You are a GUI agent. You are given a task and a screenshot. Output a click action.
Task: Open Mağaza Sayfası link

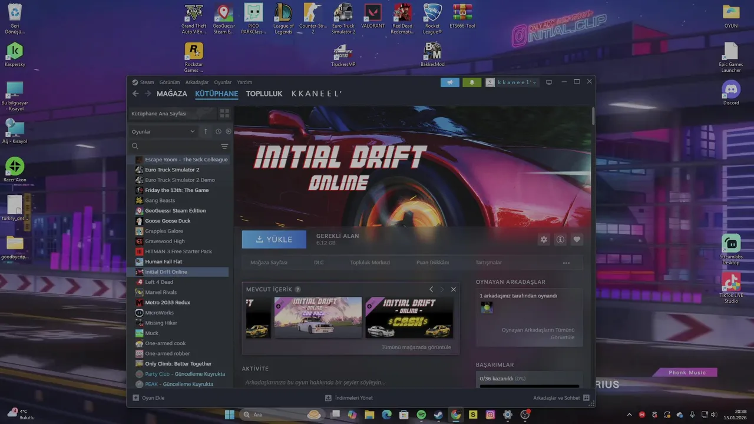pyautogui.click(x=269, y=263)
